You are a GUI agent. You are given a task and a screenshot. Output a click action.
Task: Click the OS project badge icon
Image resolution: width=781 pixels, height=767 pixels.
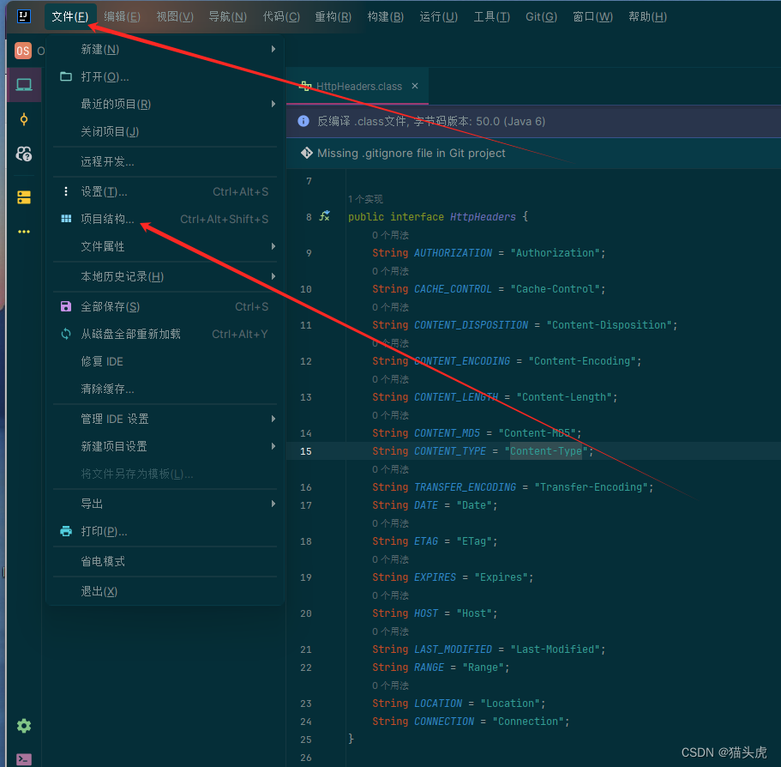pyautogui.click(x=23, y=51)
